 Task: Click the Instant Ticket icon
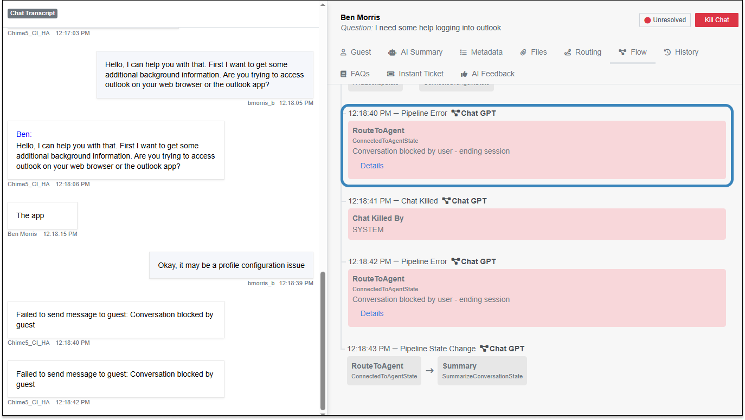(391, 74)
